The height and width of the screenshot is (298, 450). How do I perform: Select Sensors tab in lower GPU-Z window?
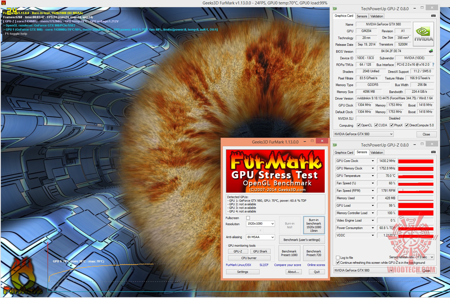tap(362, 152)
